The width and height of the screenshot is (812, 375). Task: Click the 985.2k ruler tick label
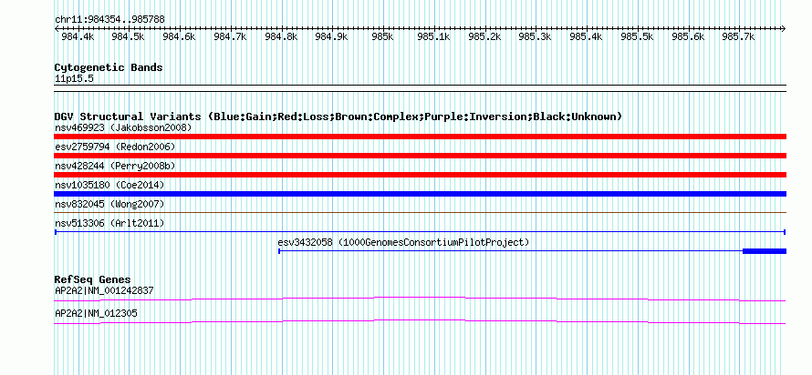click(484, 37)
